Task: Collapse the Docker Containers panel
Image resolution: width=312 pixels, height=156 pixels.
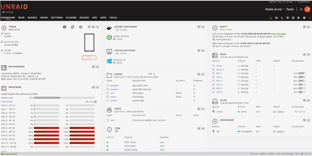Action: click(x=203, y=27)
